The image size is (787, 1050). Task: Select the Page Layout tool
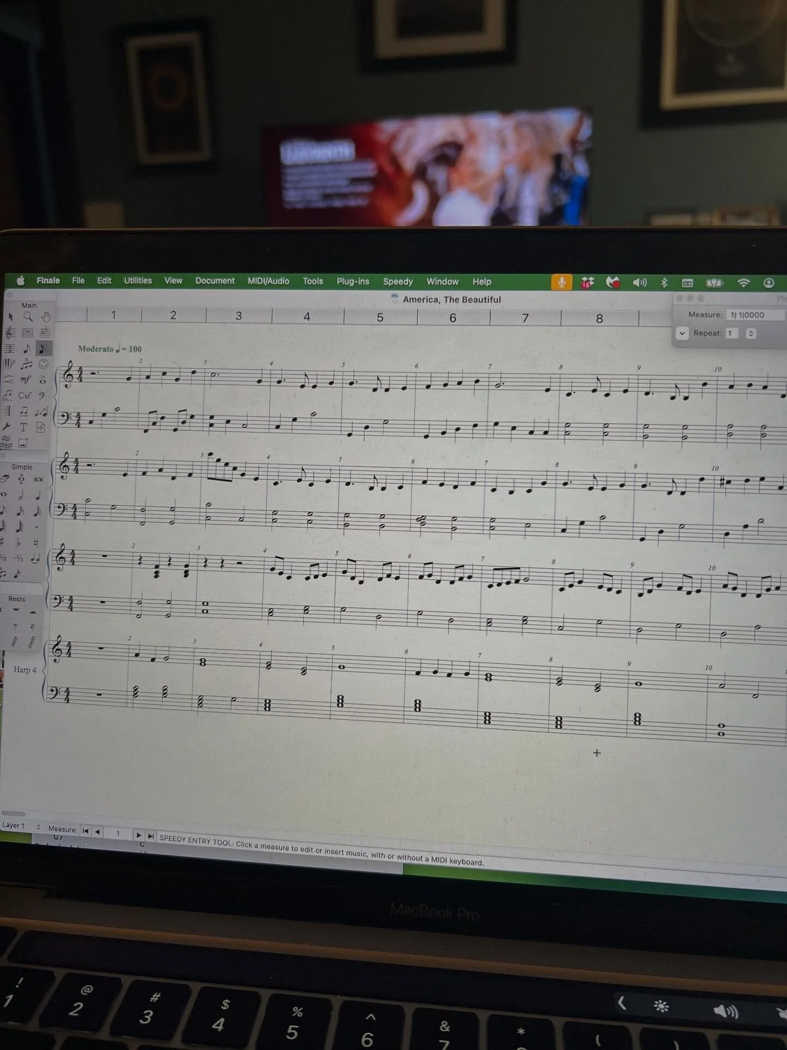[40, 427]
